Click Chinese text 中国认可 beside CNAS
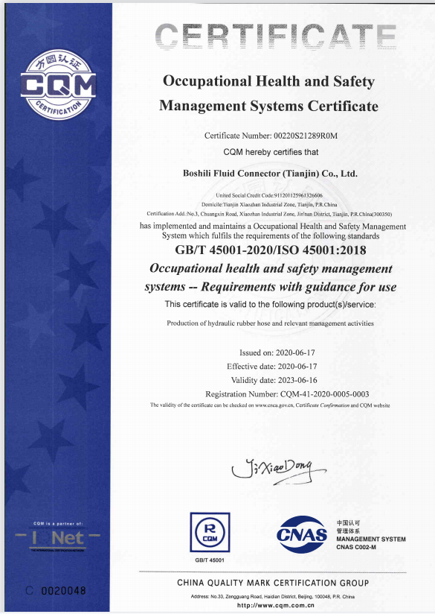 pos(348,523)
